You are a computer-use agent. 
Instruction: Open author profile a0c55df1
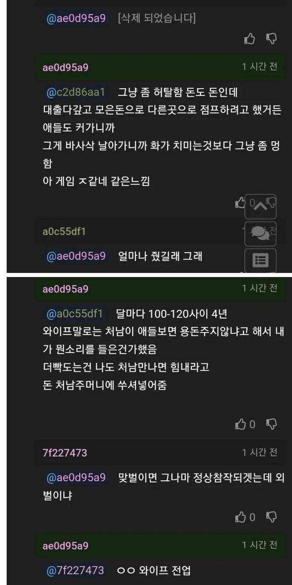(x=64, y=232)
